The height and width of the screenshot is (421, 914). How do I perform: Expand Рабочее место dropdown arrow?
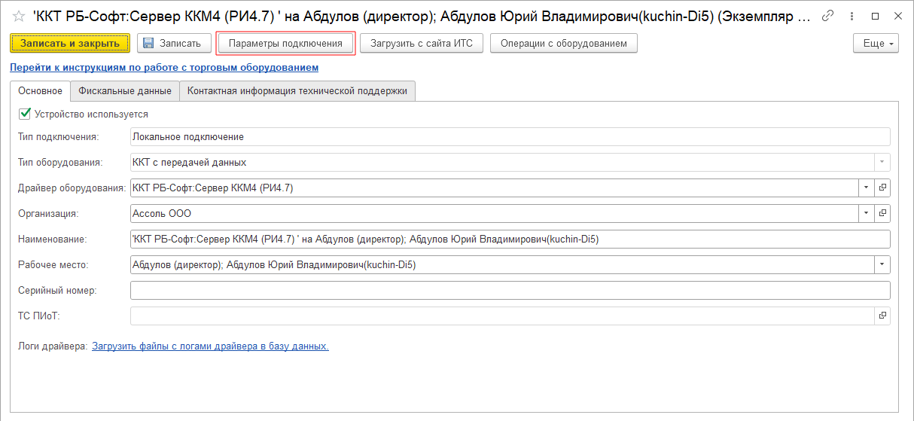[x=882, y=264]
